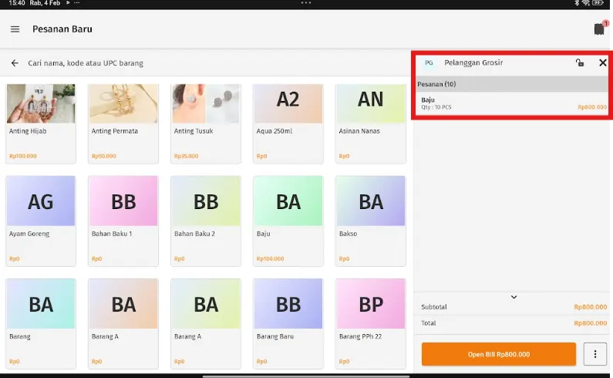Click the unlock padlock icon beside customer
Image resolution: width=613 pixels, height=378 pixels.
click(x=580, y=63)
